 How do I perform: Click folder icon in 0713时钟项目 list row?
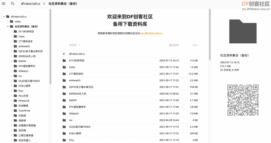(64, 60)
